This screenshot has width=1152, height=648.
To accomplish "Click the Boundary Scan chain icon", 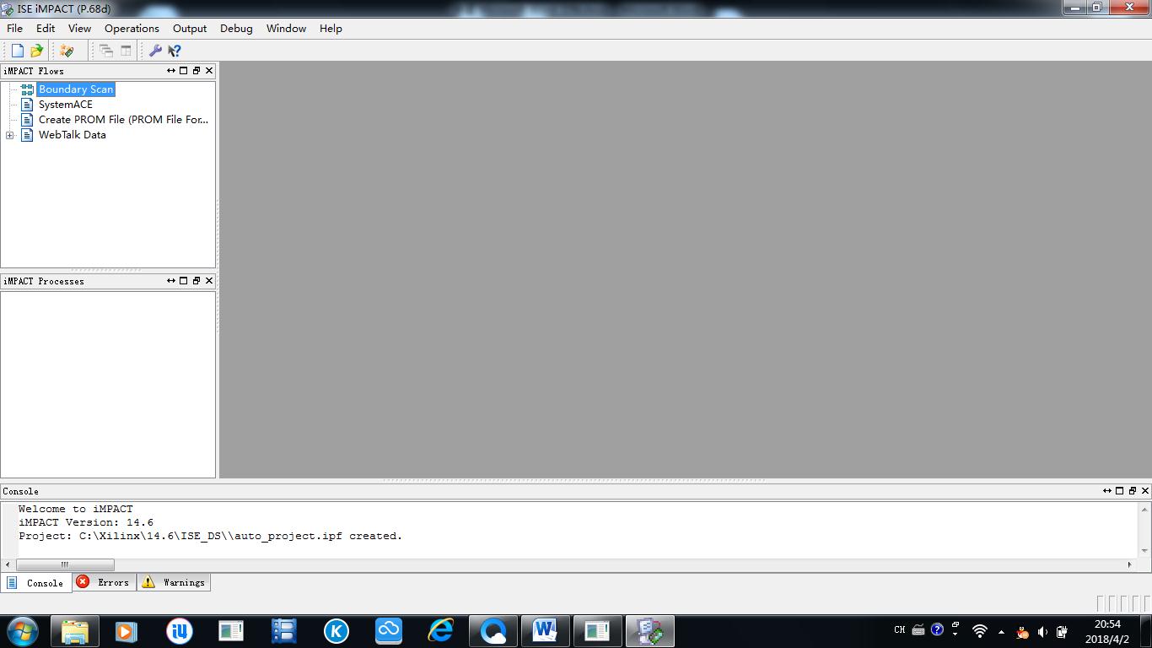I will pos(27,89).
